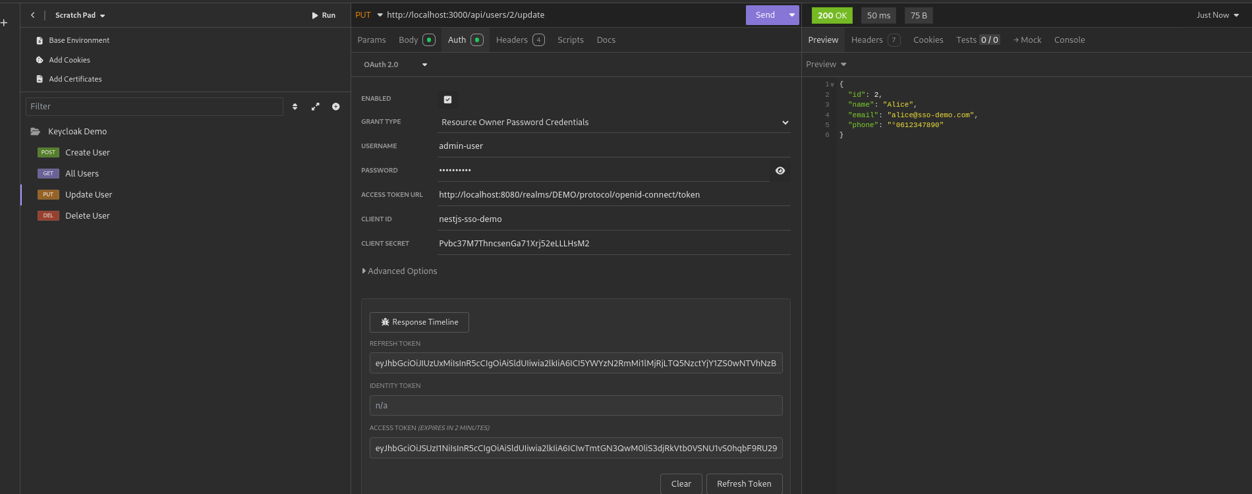Open the Just Now history dropdown
The width and height of the screenshot is (1252, 494).
(1217, 15)
